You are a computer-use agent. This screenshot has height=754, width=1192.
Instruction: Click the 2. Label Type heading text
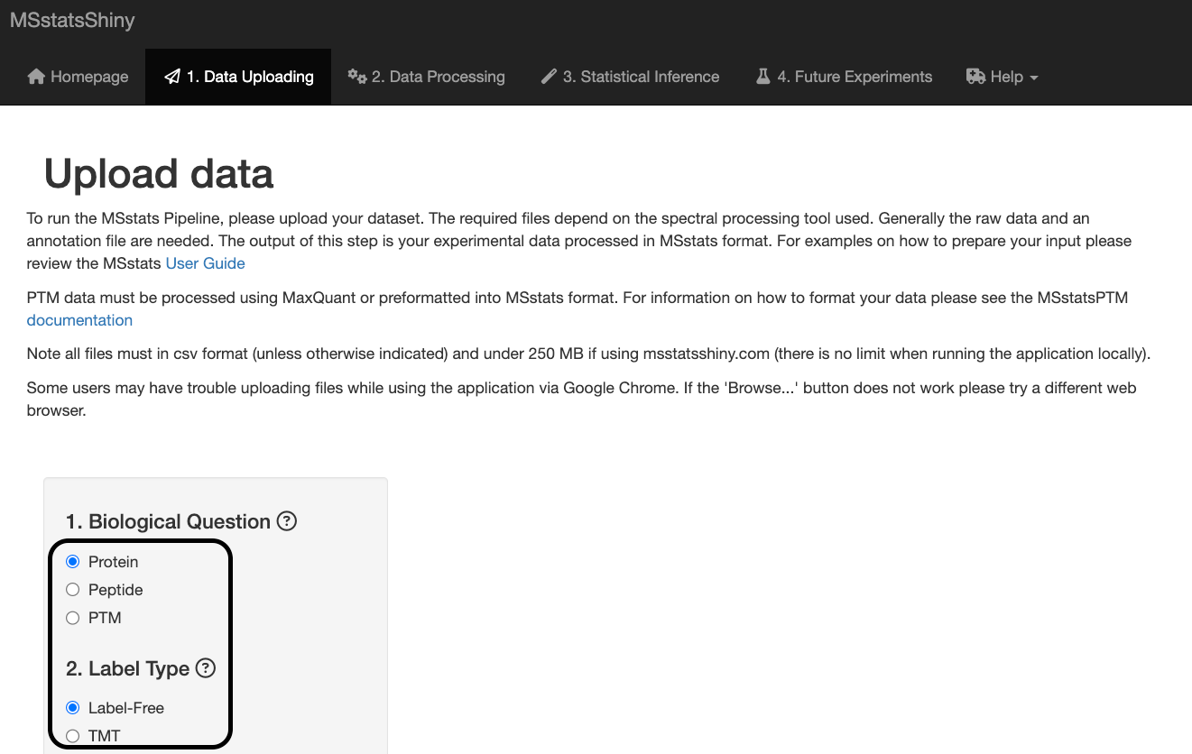127,668
